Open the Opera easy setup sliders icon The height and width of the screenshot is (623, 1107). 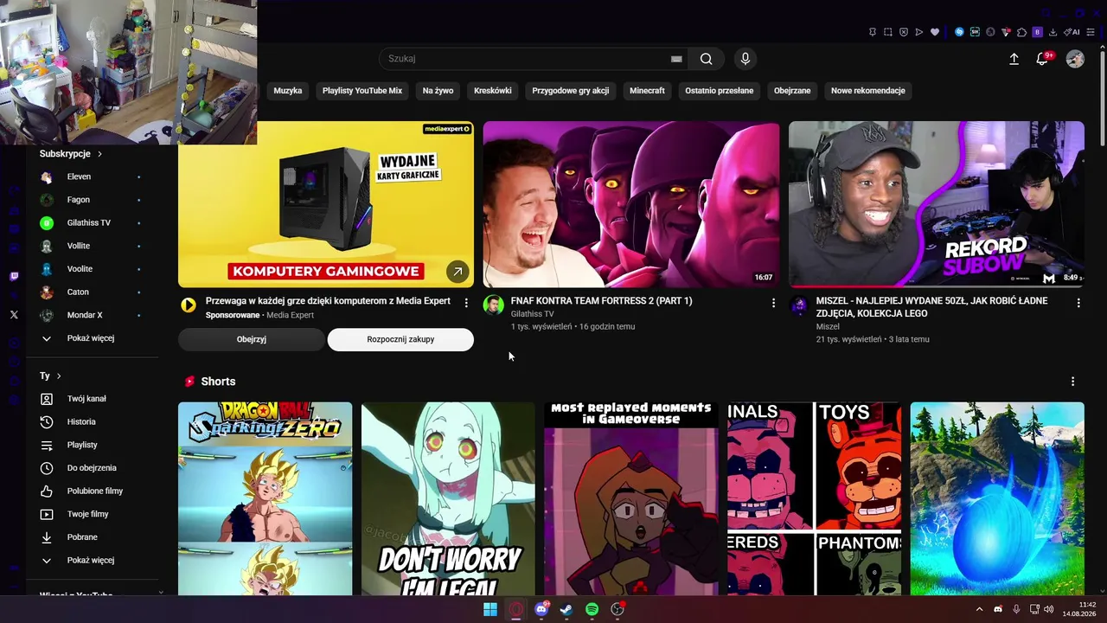(1092, 32)
